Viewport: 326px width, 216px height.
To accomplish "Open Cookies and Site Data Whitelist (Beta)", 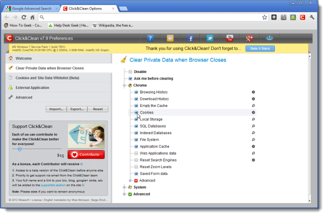I will pyautogui.click(x=59, y=77).
